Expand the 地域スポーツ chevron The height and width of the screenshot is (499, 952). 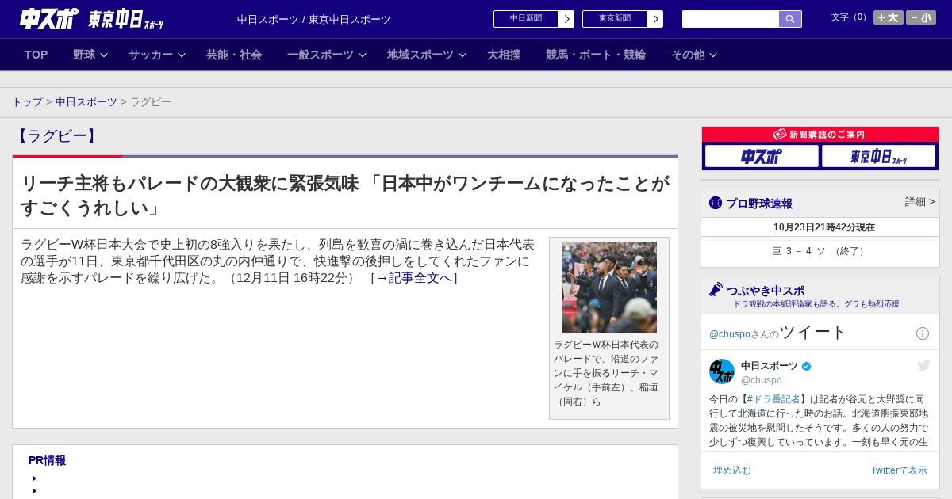pyautogui.click(x=463, y=55)
